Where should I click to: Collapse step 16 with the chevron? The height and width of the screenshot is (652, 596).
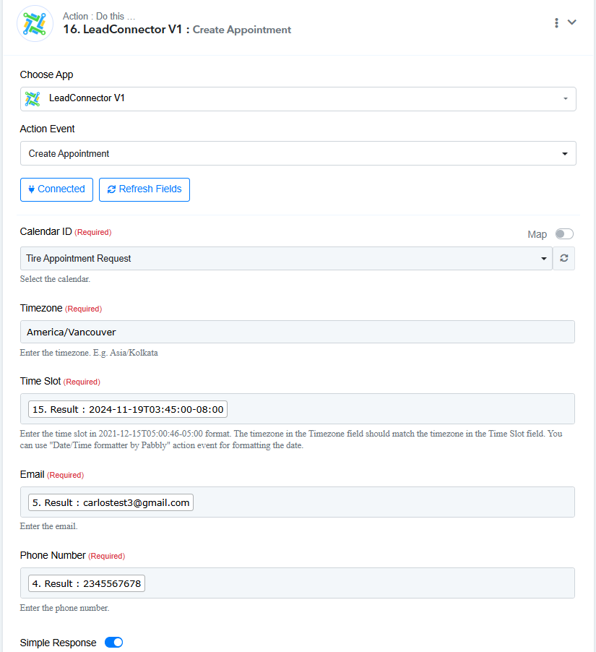[x=572, y=22]
